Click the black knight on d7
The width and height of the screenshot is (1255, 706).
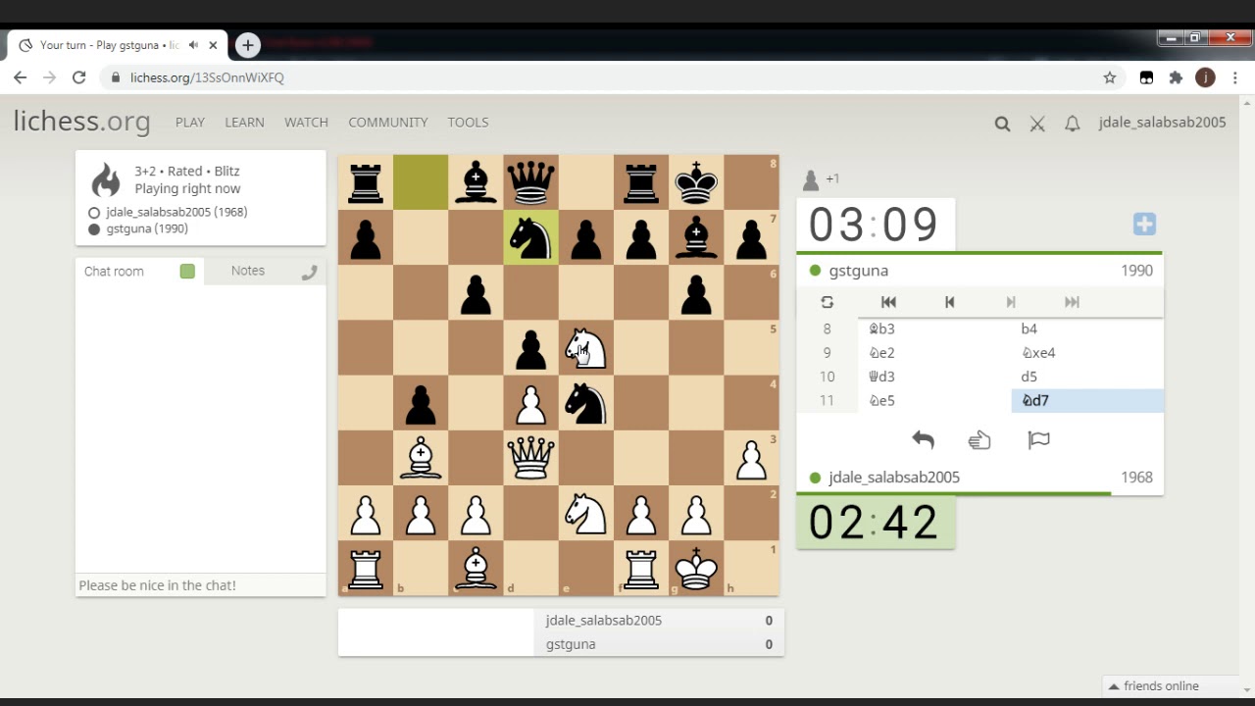530,238
